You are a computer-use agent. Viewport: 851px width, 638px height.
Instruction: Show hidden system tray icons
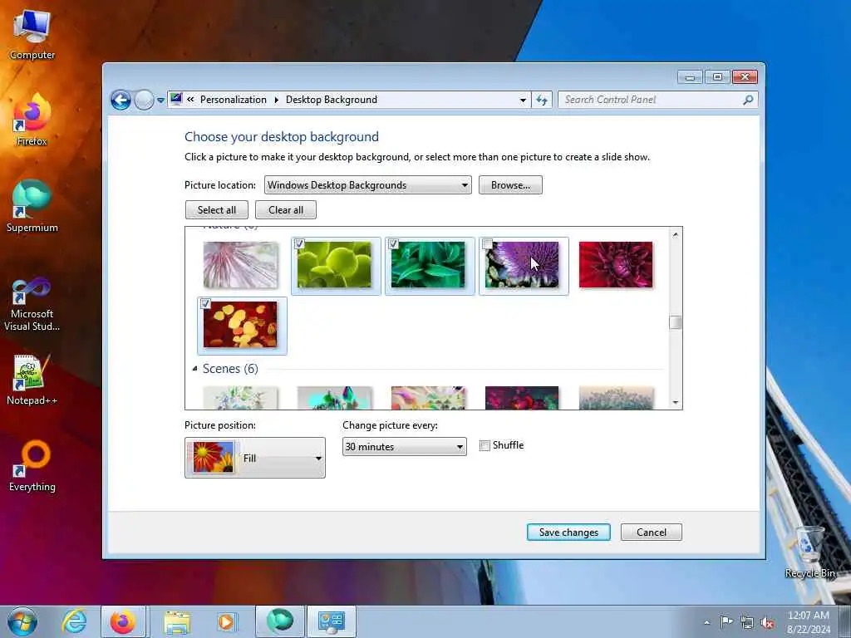[706, 622]
